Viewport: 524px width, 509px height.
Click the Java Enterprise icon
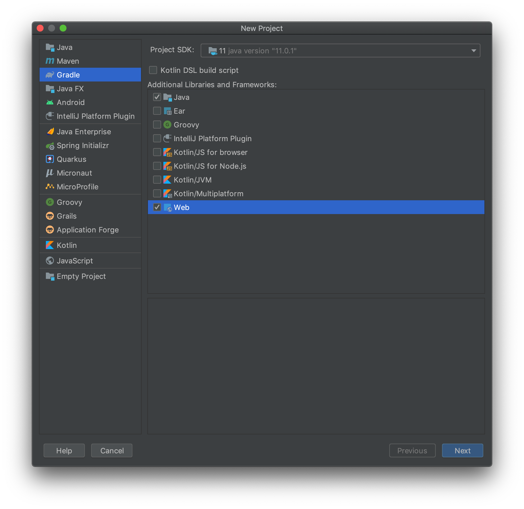point(50,132)
